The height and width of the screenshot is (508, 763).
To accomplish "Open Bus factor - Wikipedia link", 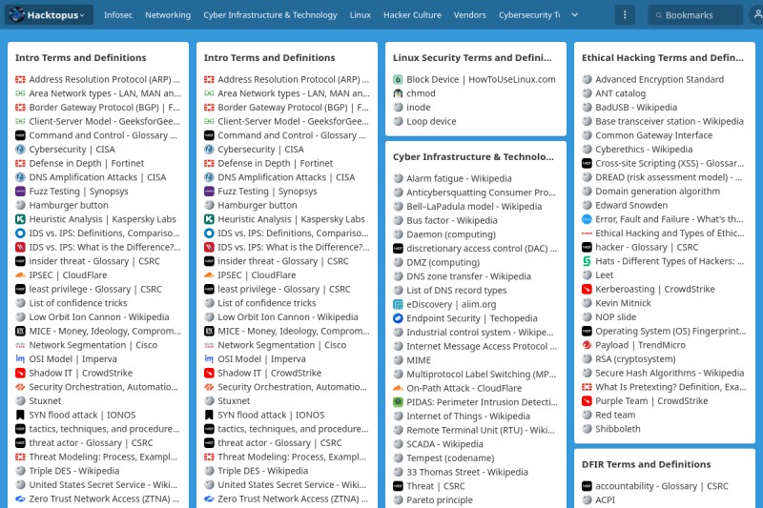I will click(452, 221).
